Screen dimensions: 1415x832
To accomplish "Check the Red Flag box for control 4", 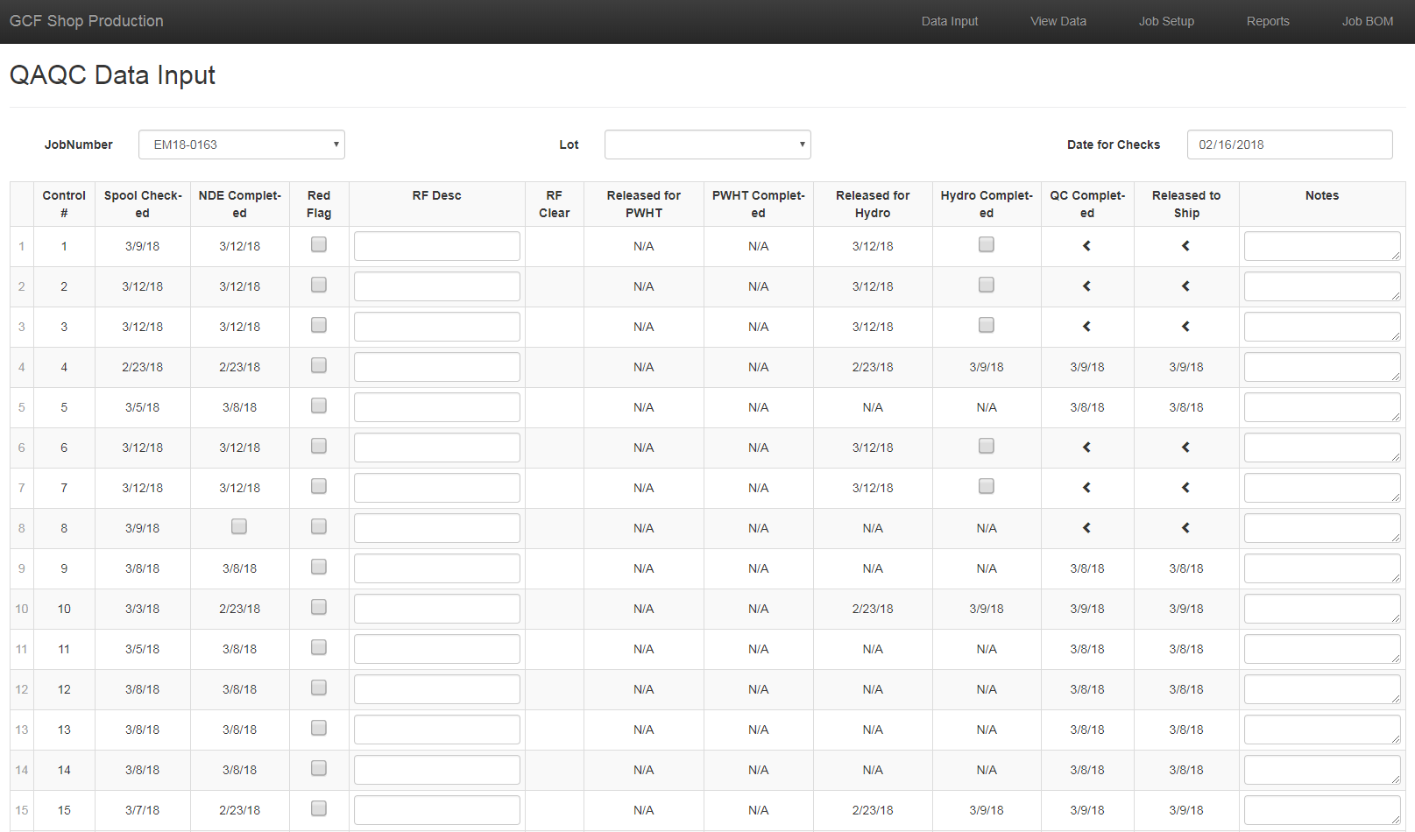I will click(319, 365).
